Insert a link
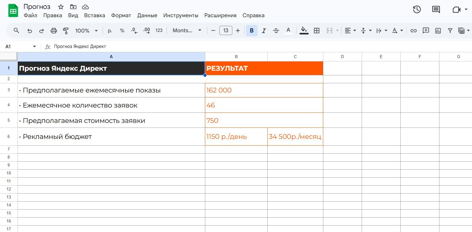Screen dimensions: 472x232 click(414, 30)
